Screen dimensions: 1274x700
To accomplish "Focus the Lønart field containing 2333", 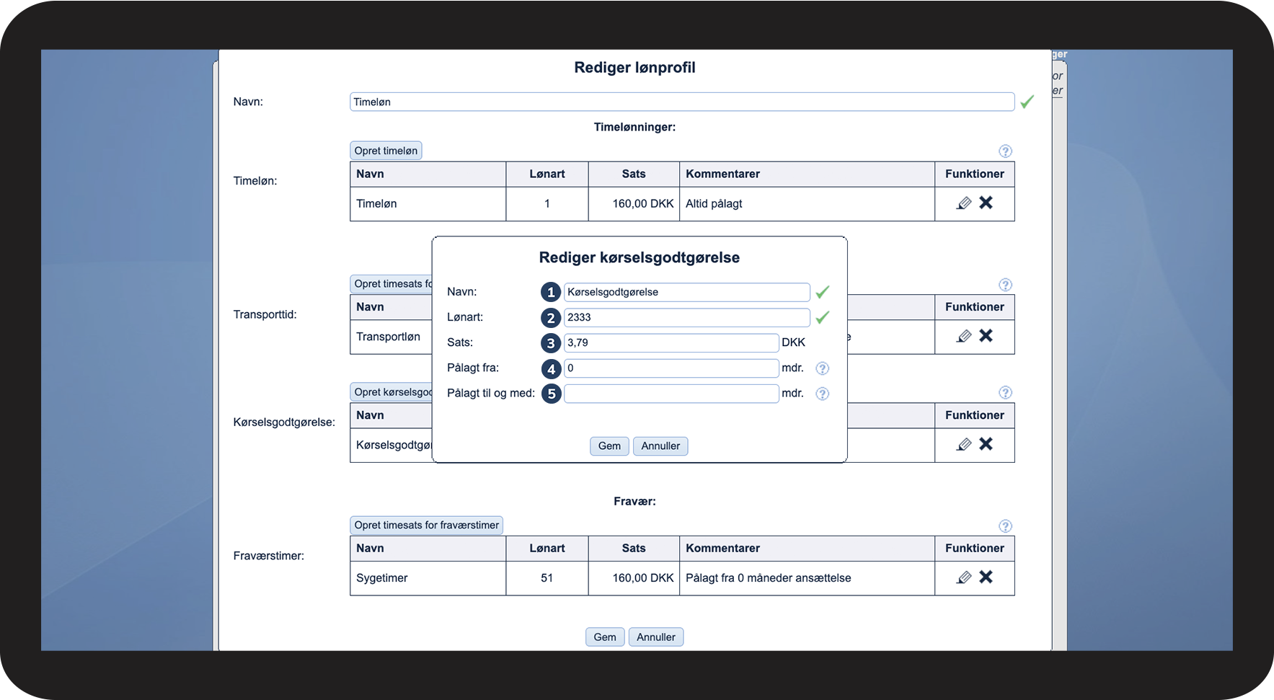I will pyautogui.click(x=686, y=318).
